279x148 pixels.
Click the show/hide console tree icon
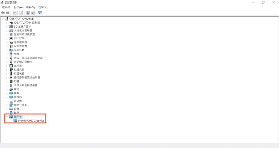coord(15,13)
